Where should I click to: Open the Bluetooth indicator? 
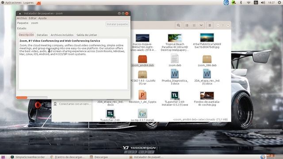tap(241, 3)
